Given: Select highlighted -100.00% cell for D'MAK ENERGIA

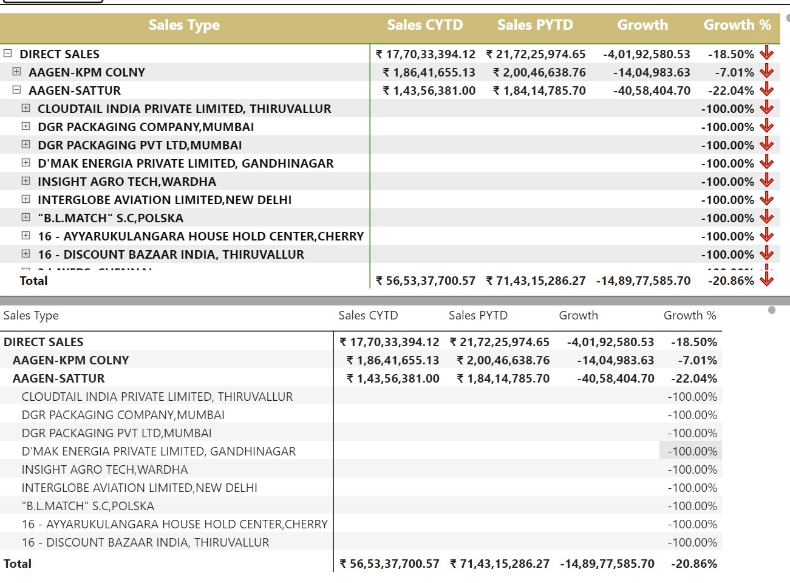Looking at the screenshot, I should (x=690, y=451).
